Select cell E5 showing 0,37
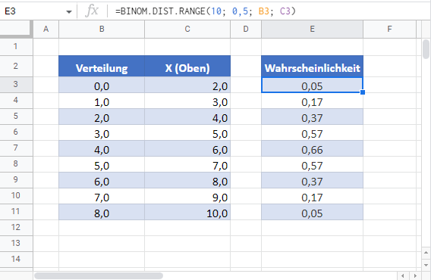 coord(313,117)
